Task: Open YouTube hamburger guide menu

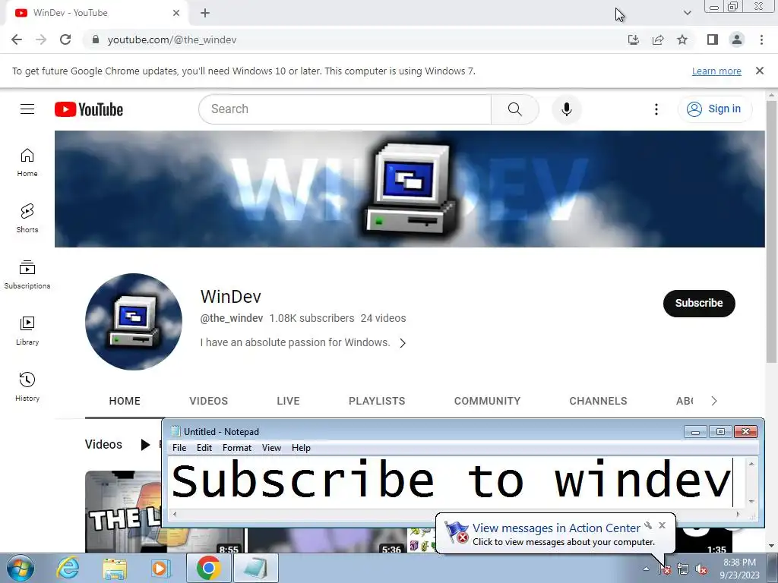Action: pyautogui.click(x=27, y=109)
